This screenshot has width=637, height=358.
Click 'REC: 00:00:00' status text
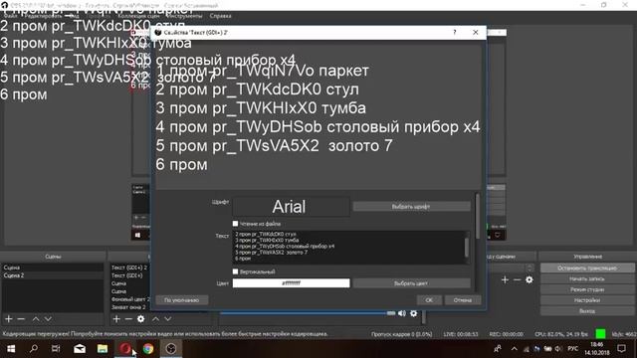point(507,334)
